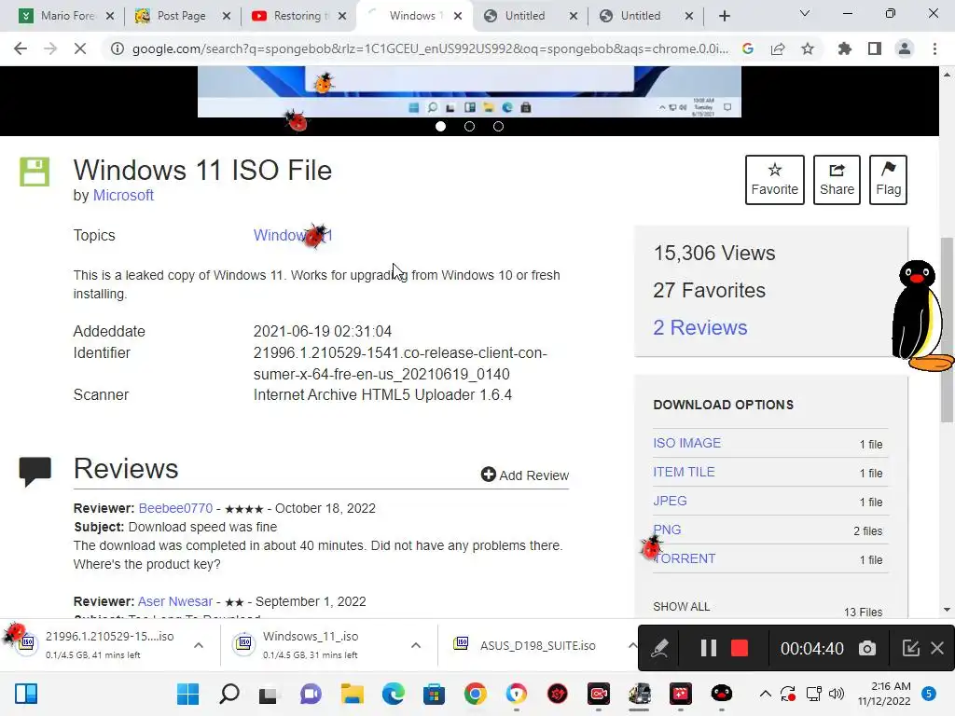Collapse the recorder toolbar with the arrow-box icon
Viewport: 955px width, 716px height.
(910, 649)
